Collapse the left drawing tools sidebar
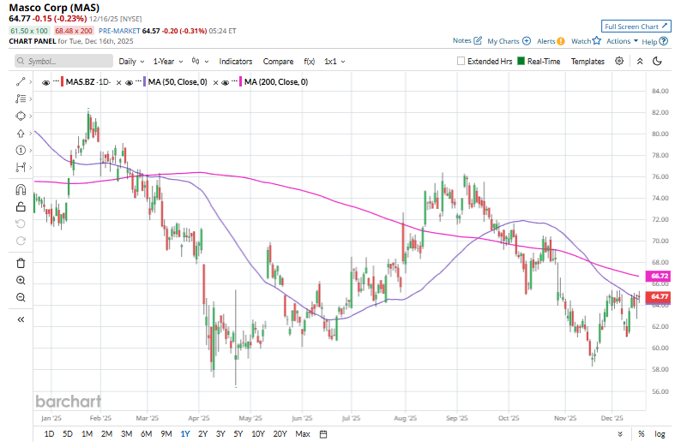This screenshot has height=447, width=675. (x=21, y=319)
